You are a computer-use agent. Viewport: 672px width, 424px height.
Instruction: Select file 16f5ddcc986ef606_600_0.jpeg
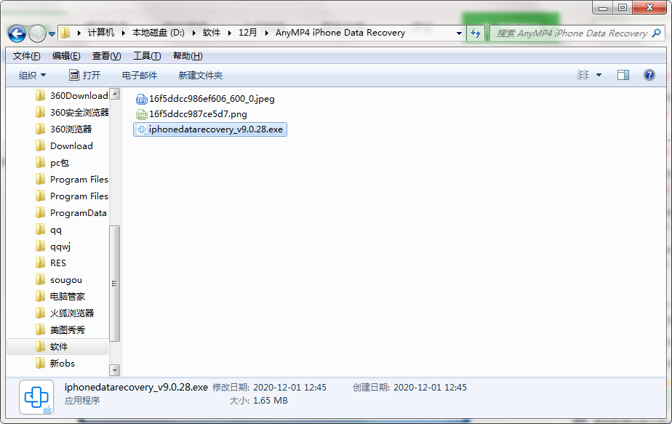tap(212, 99)
